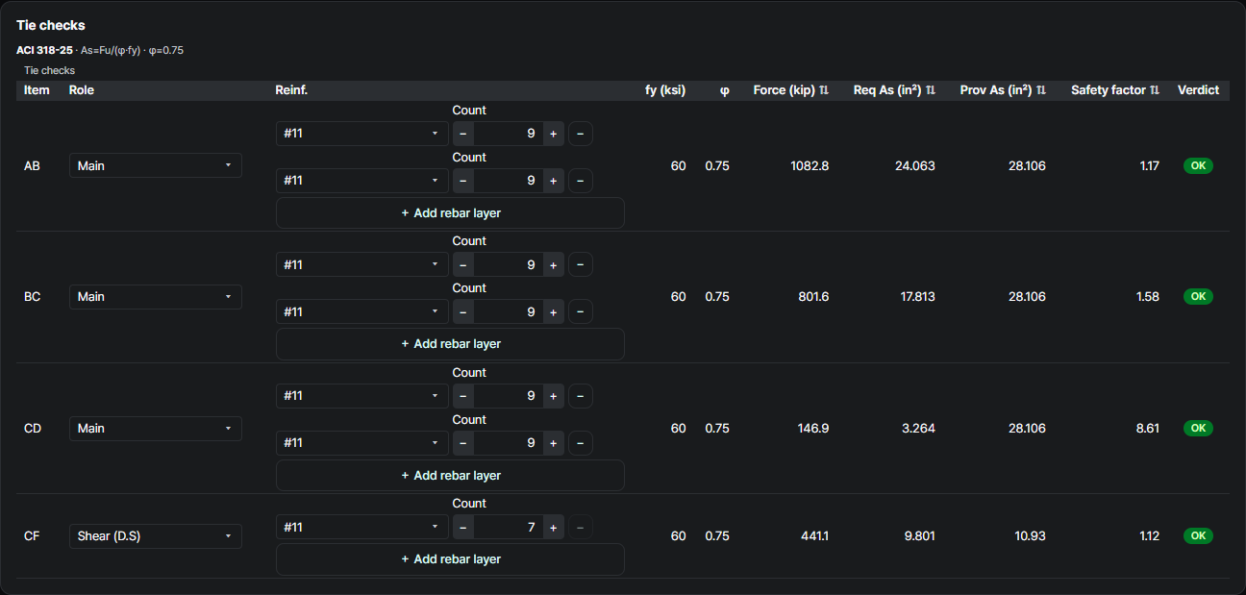Increase count of CD's second rebar layer
Screen dimensions: 1246x595
[553, 443]
